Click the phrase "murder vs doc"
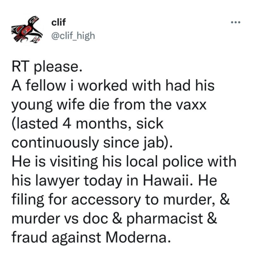Viewport: 253px width, 253px height. pos(60,219)
